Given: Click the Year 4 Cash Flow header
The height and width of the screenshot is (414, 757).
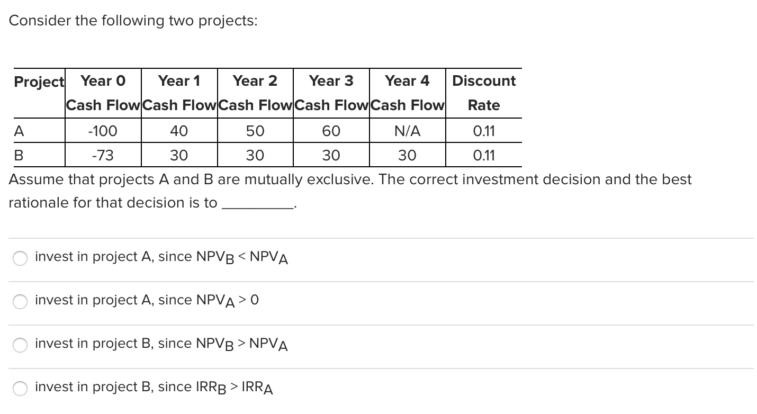Looking at the screenshot, I should [408, 93].
